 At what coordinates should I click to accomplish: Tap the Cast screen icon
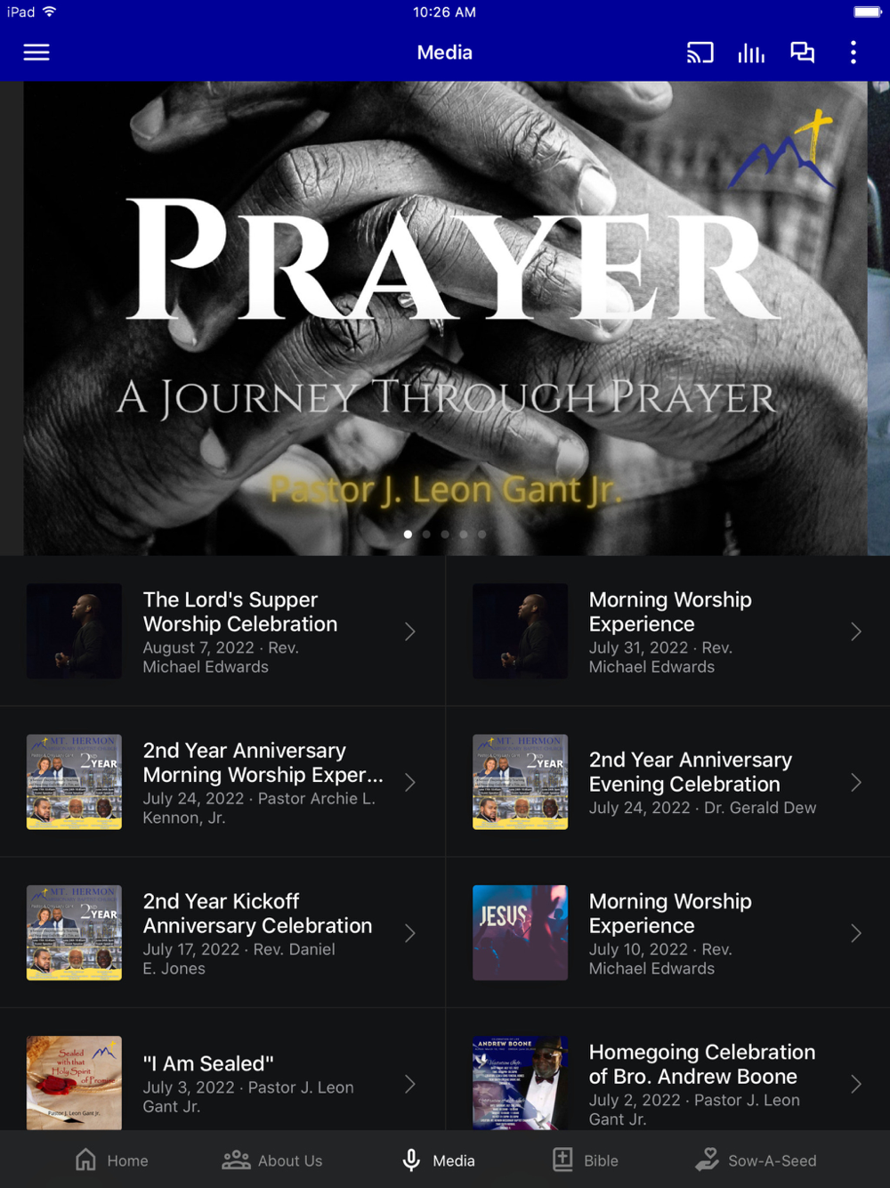click(x=700, y=53)
